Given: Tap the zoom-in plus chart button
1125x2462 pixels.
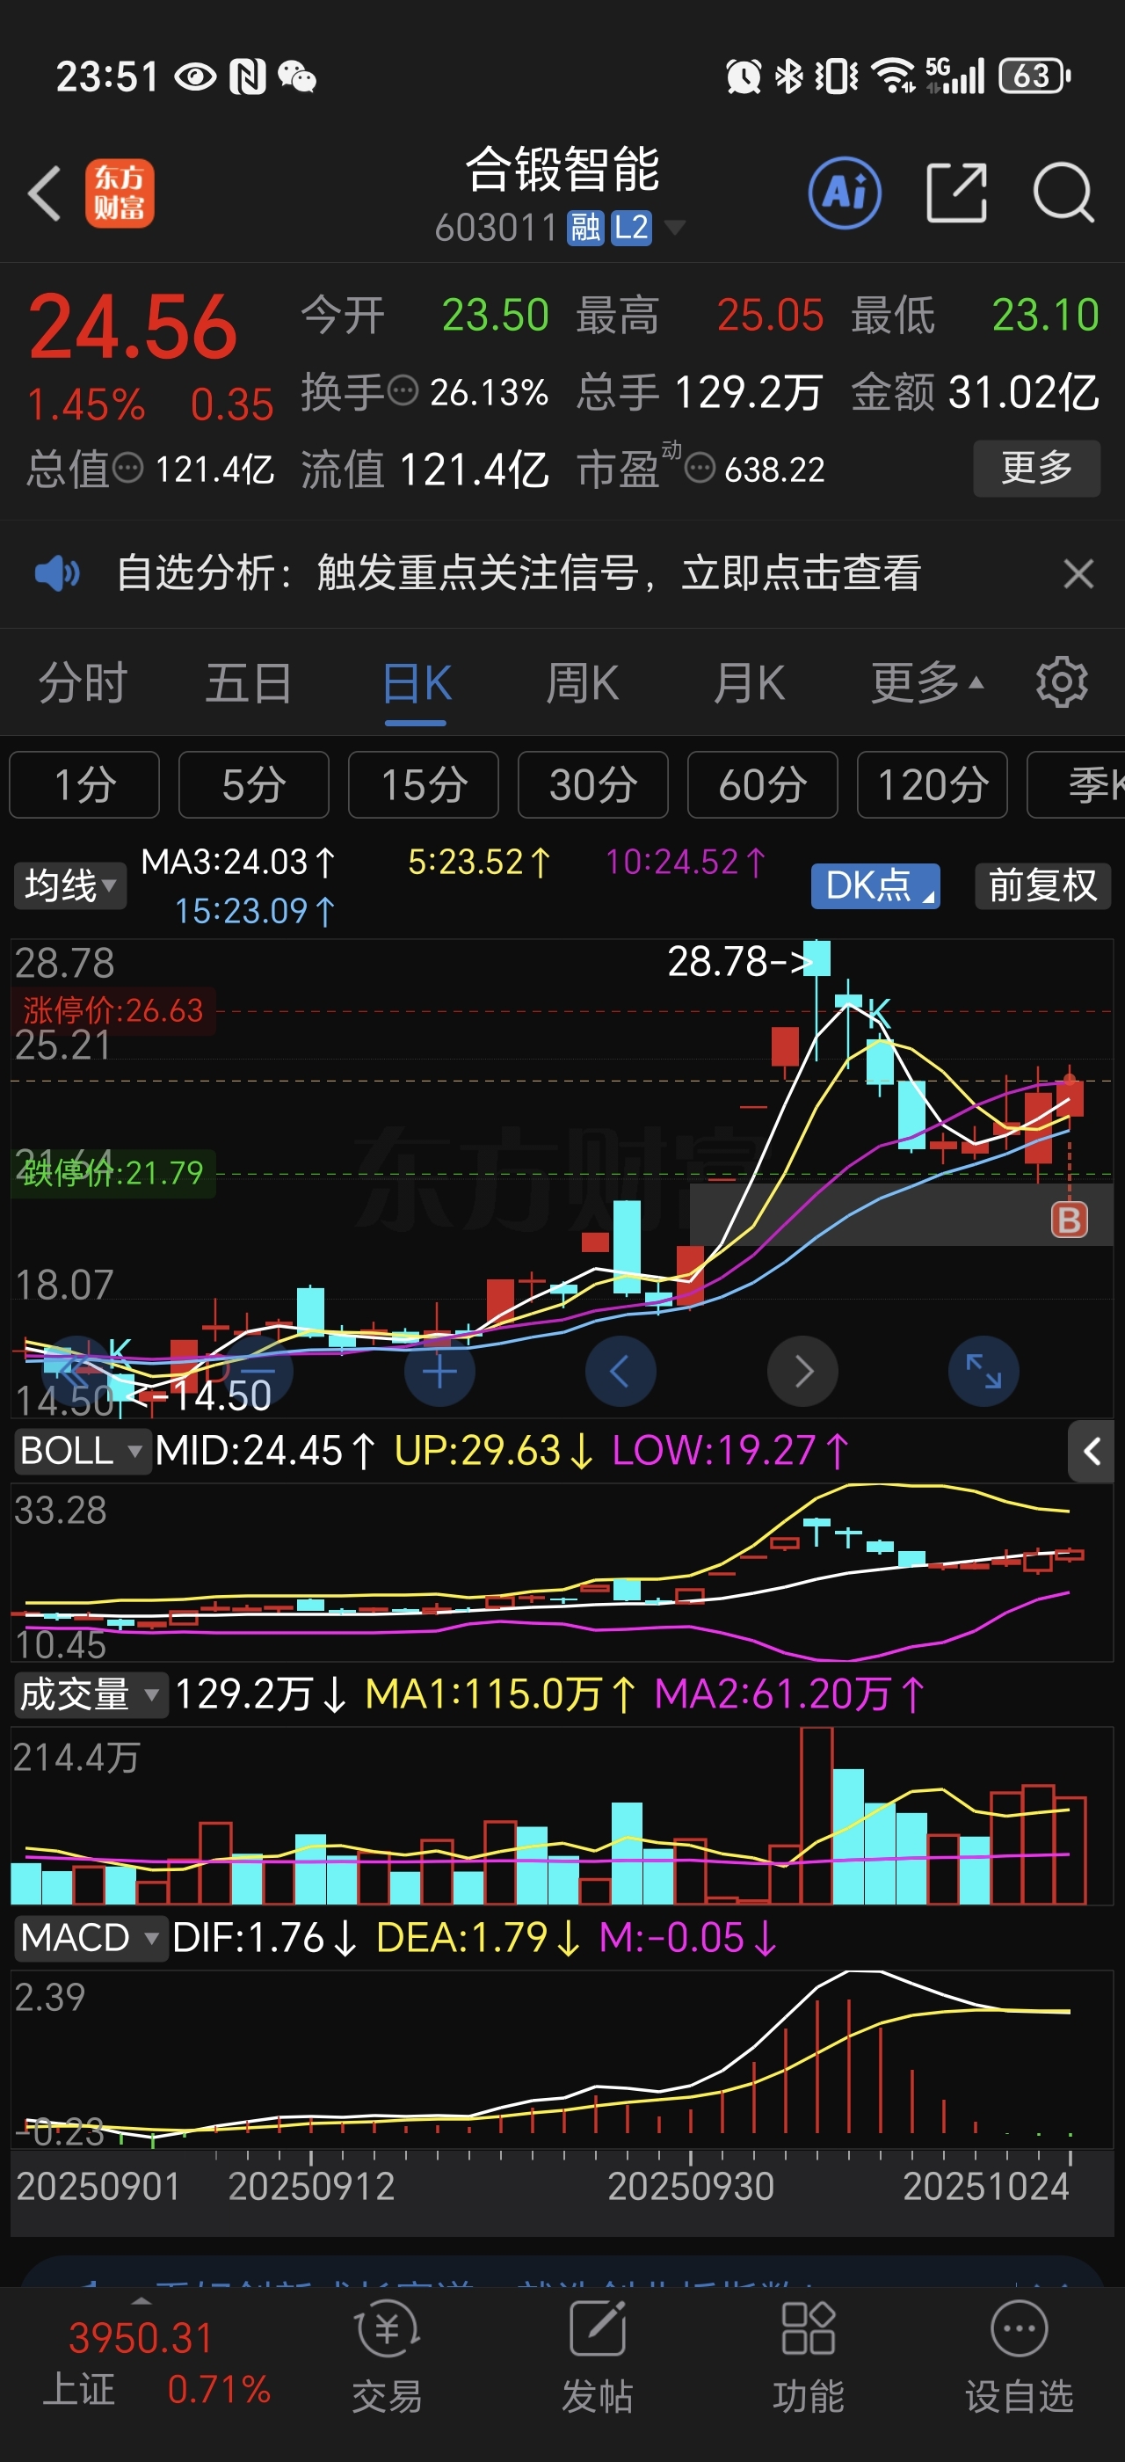Looking at the screenshot, I should (439, 1372).
